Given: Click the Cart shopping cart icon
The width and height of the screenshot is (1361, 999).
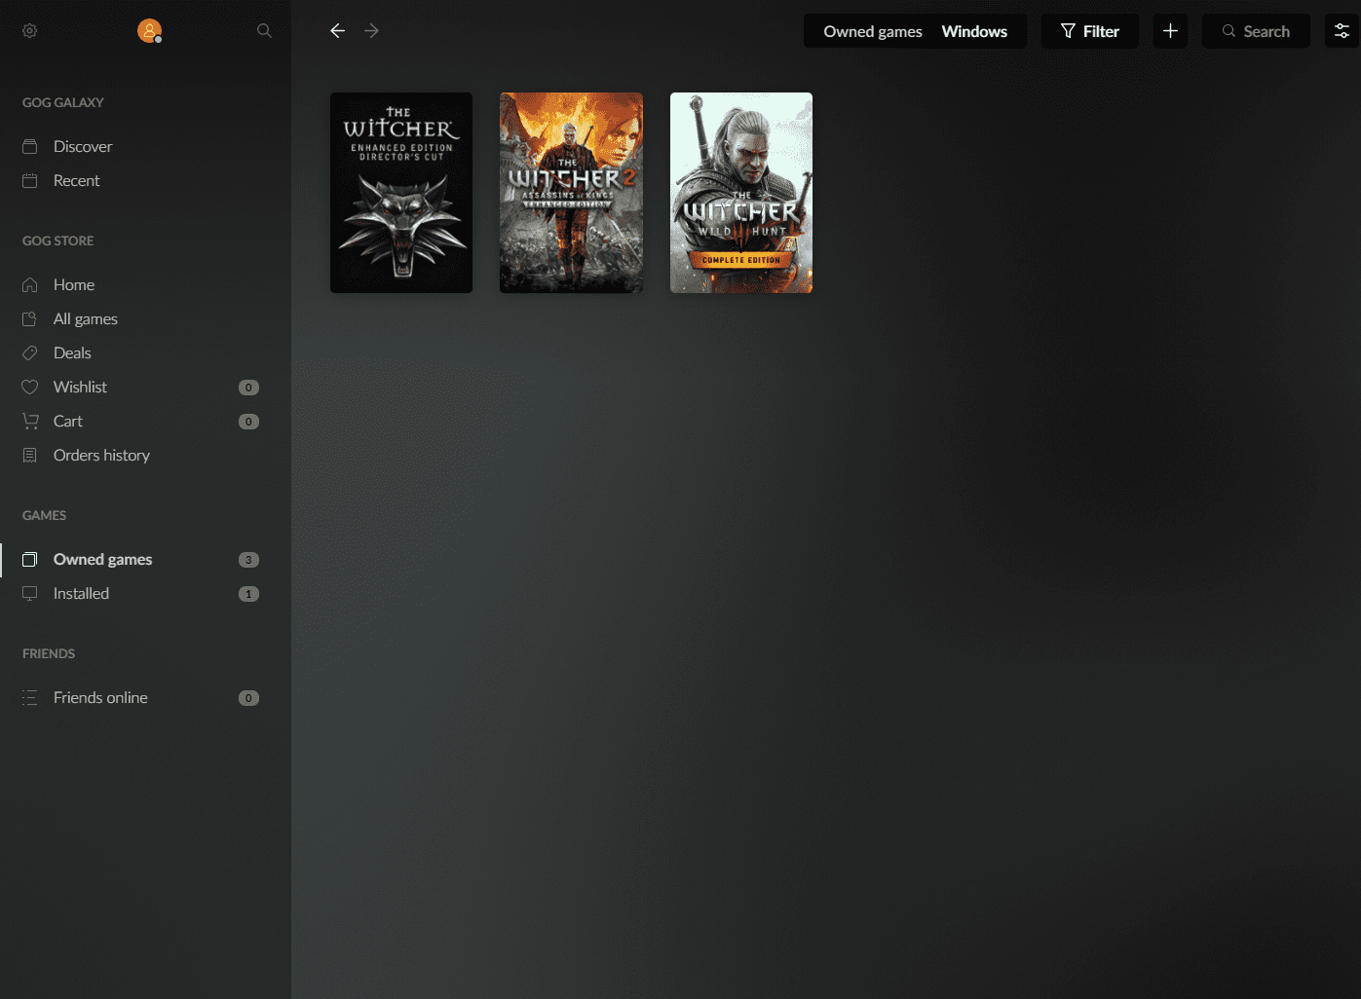Looking at the screenshot, I should pos(30,421).
